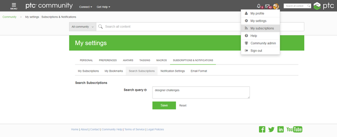Click the Search query info icon
This screenshot has height=137, width=337.
145,90
